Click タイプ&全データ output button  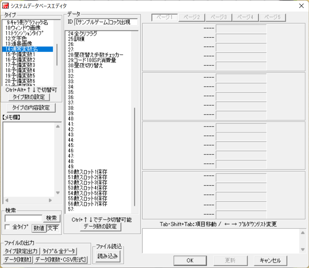[59, 251]
